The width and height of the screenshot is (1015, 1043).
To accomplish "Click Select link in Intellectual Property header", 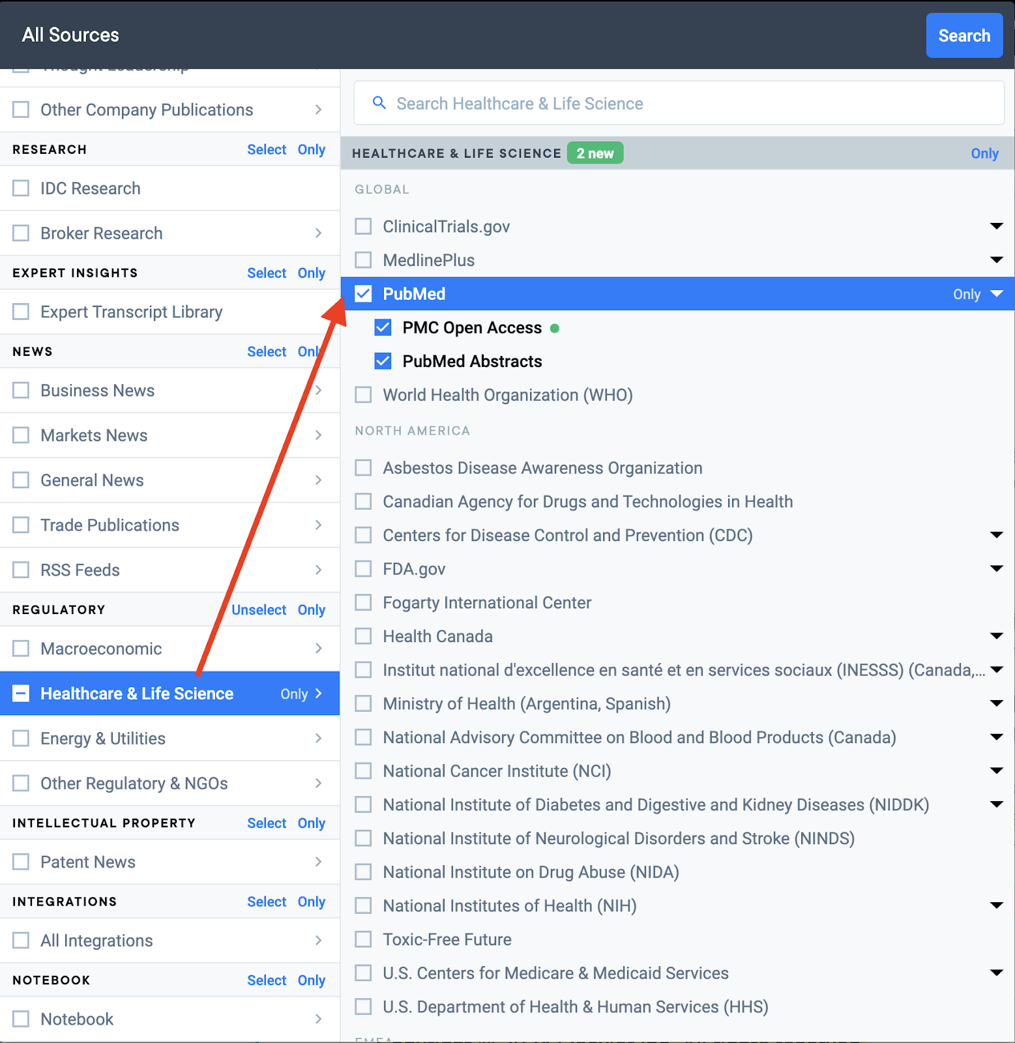I will 267,823.
